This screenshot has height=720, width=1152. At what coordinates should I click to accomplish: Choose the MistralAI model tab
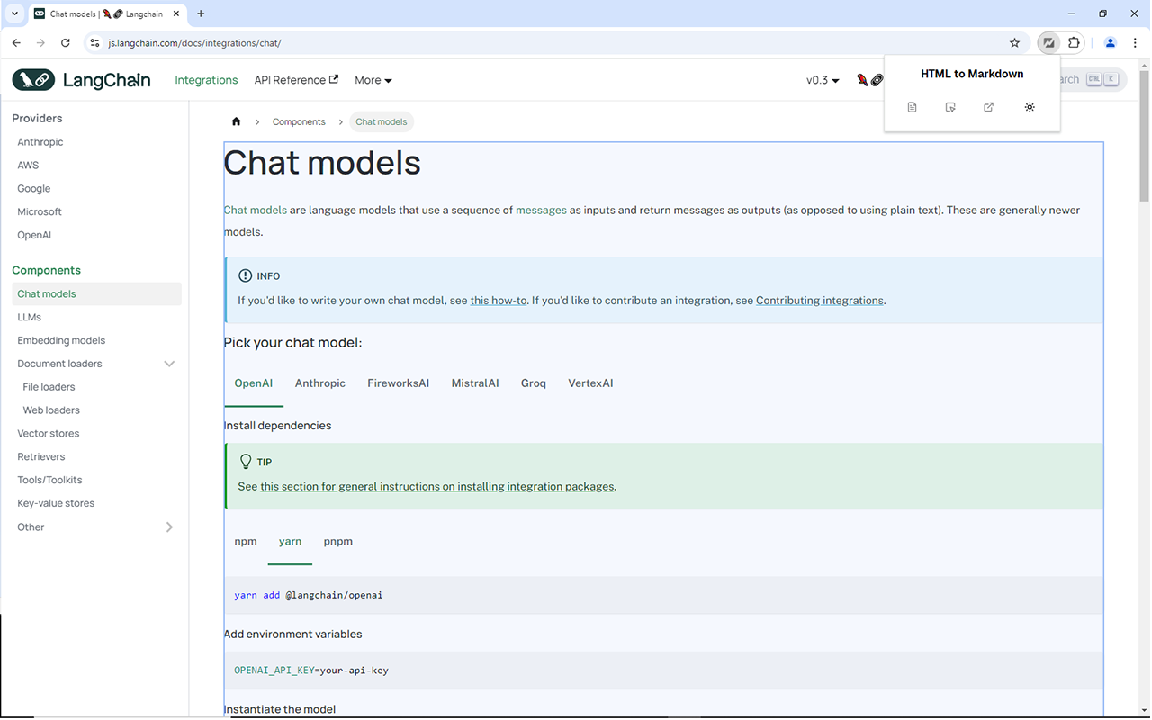474,383
